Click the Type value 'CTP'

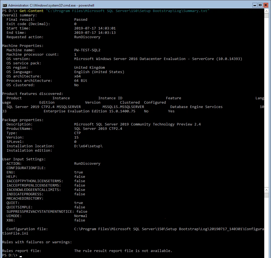coord(78,133)
